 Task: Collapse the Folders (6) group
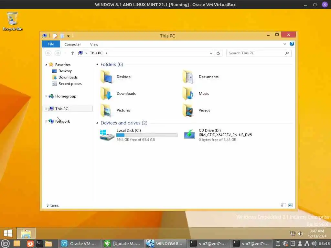[x=97, y=65]
